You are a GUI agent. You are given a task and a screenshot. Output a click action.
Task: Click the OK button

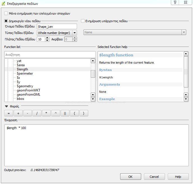click(x=131, y=177)
